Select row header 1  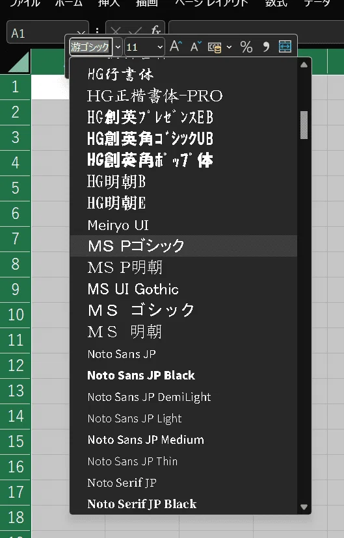tap(16, 87)
